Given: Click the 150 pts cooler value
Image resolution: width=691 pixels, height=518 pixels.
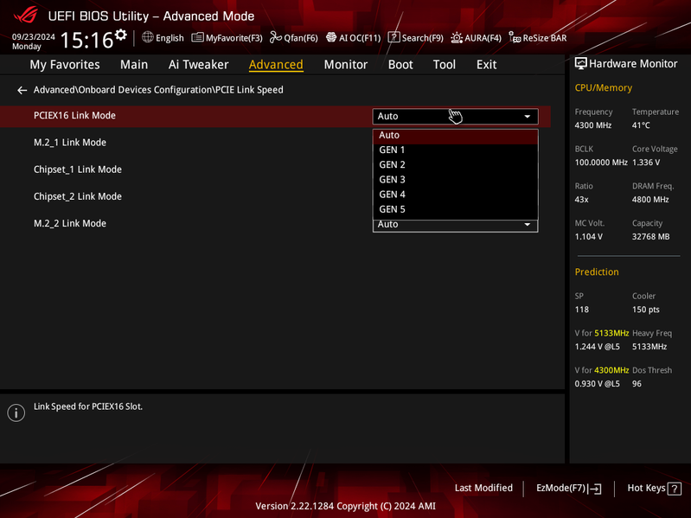Looking at the screenshot, I should pyautogui.click(x=646, y=310).
